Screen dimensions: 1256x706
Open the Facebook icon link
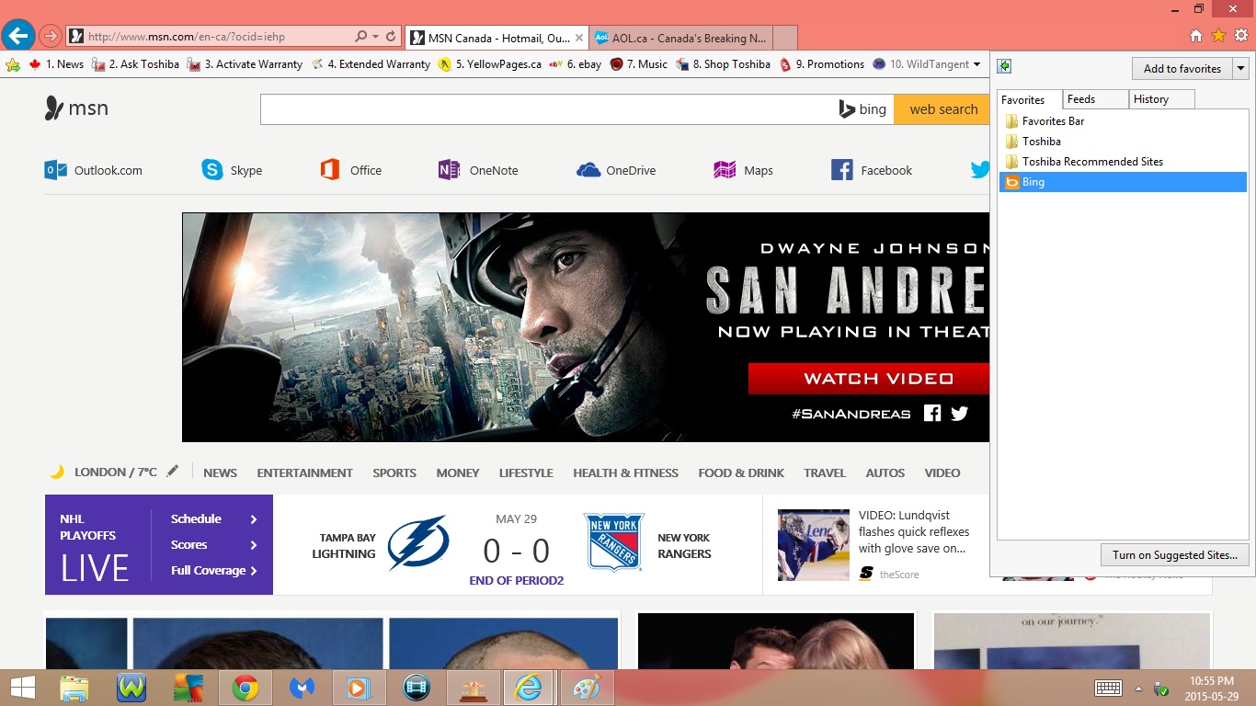coord(872,170)
